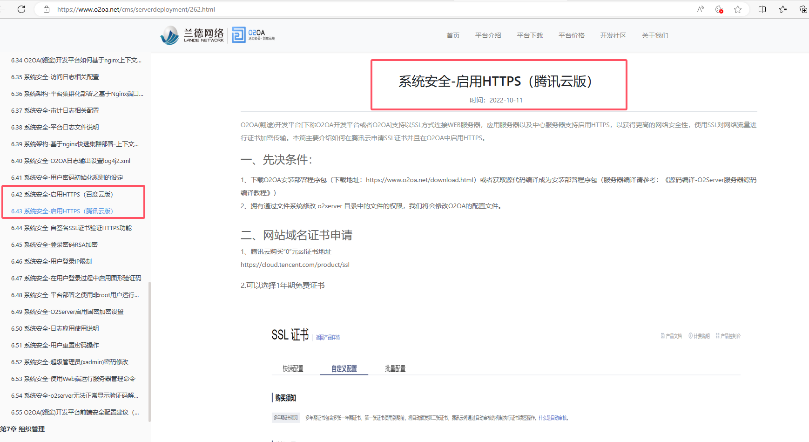
Task: Open 开发社区 in the site navigation
Action: tap(613, 35)
